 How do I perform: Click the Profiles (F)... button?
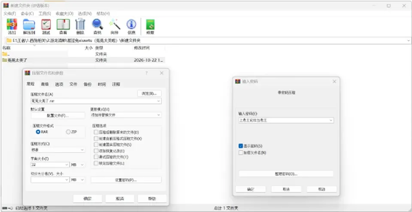click(x=58, y=115)
